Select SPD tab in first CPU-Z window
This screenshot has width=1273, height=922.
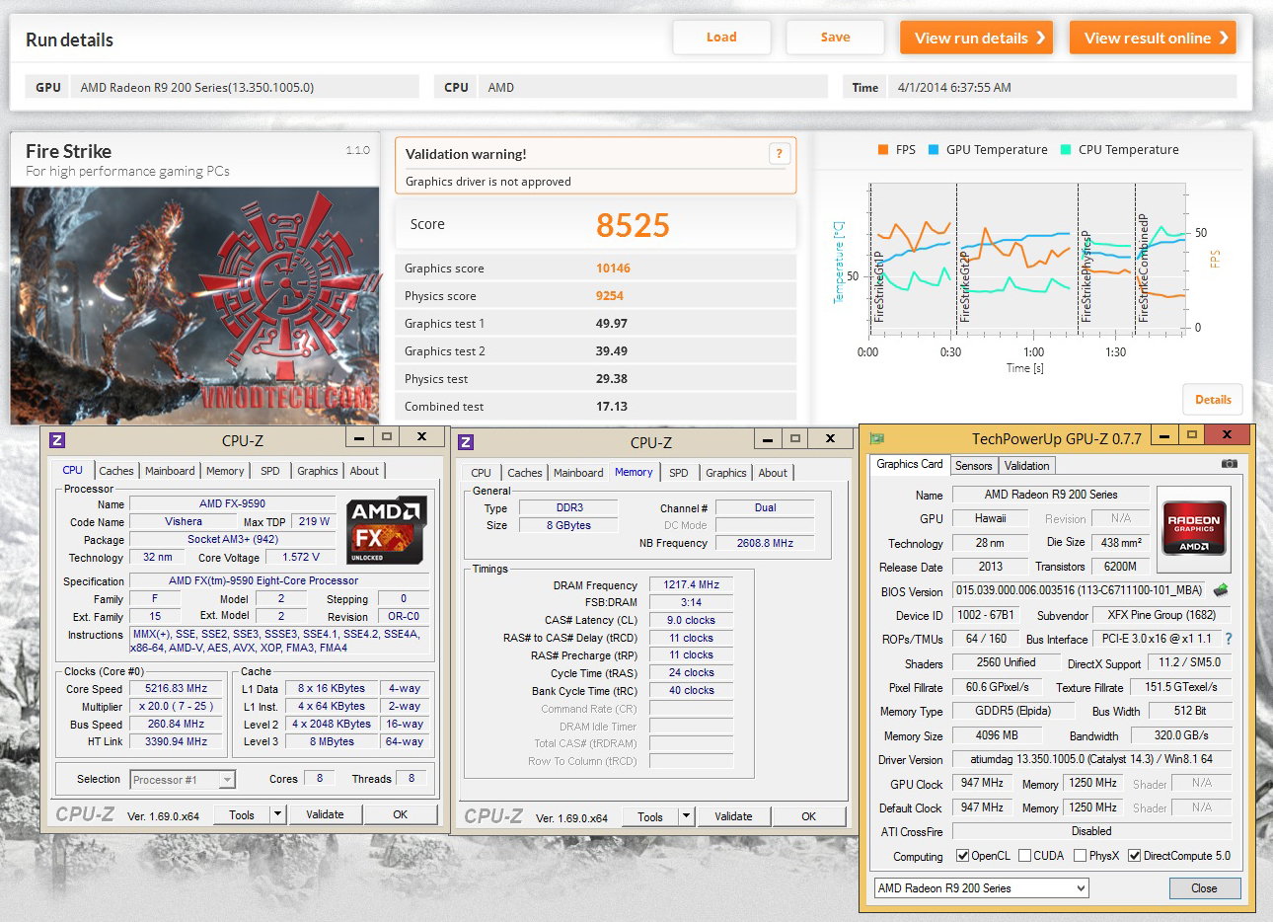pos(270,471)
